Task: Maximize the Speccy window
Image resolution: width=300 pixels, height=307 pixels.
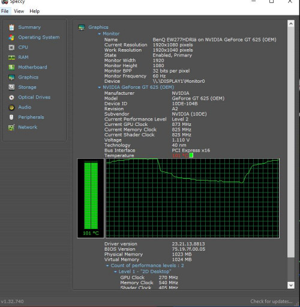Action: pos(272,2)
